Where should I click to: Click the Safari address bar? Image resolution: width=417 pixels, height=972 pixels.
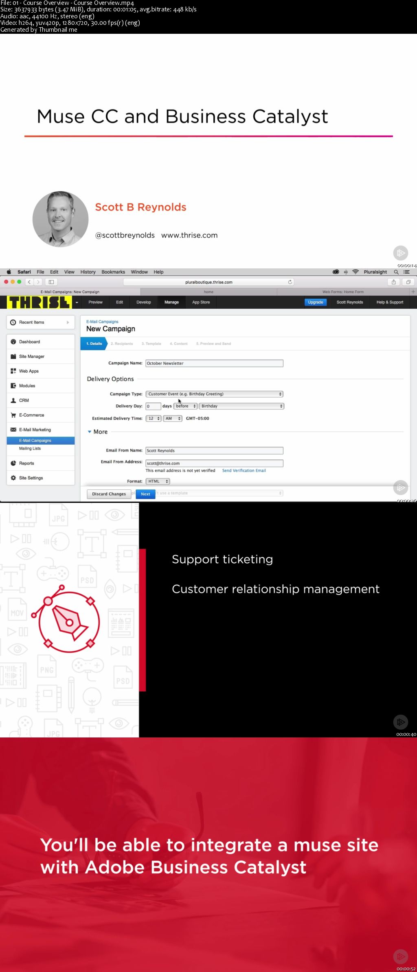208,282
